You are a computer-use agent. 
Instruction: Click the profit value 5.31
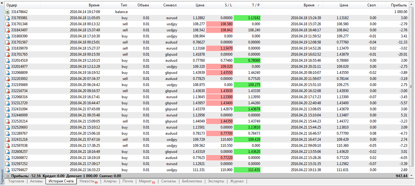(x=404, y=115)
